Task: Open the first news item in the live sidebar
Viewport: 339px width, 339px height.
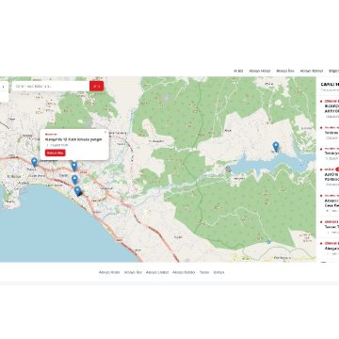Action: [329, 108]
